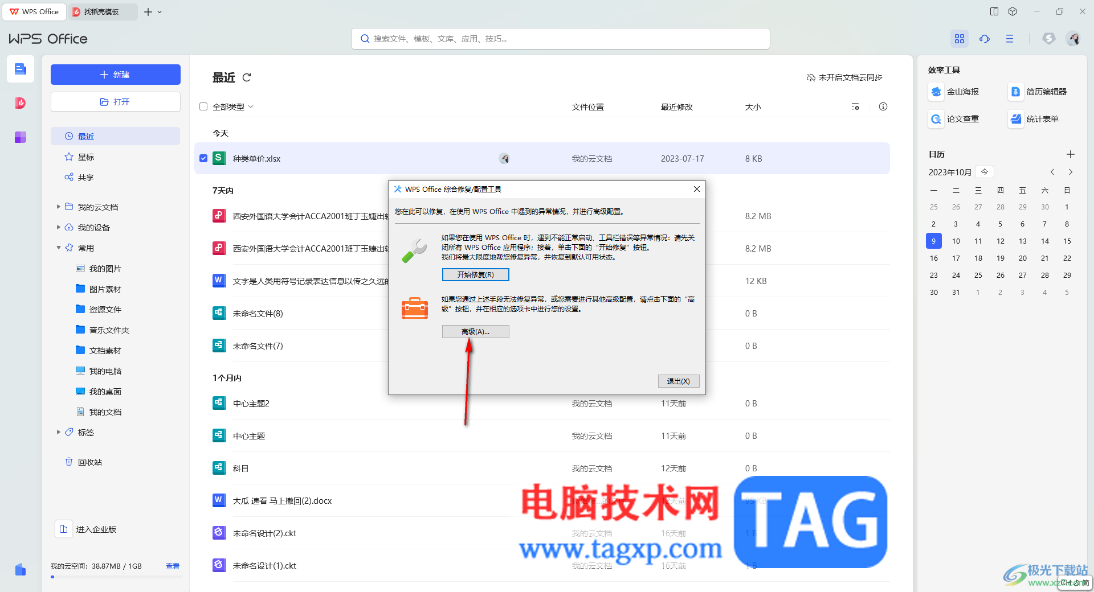Toggle the select-all checkbox by 全部类型
The height and width of the screenshot is (592, 1094).
203,106
